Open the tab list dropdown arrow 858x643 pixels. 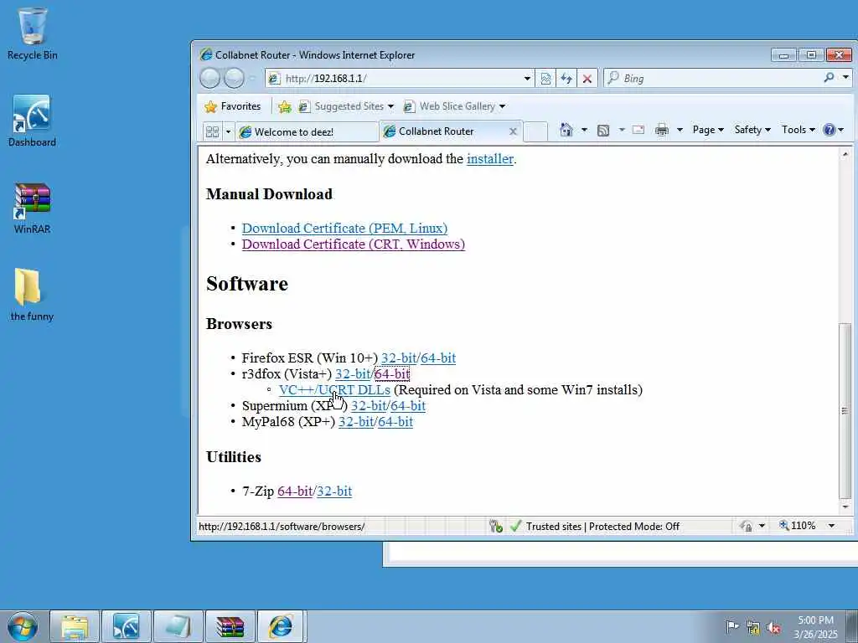[228, 131]
